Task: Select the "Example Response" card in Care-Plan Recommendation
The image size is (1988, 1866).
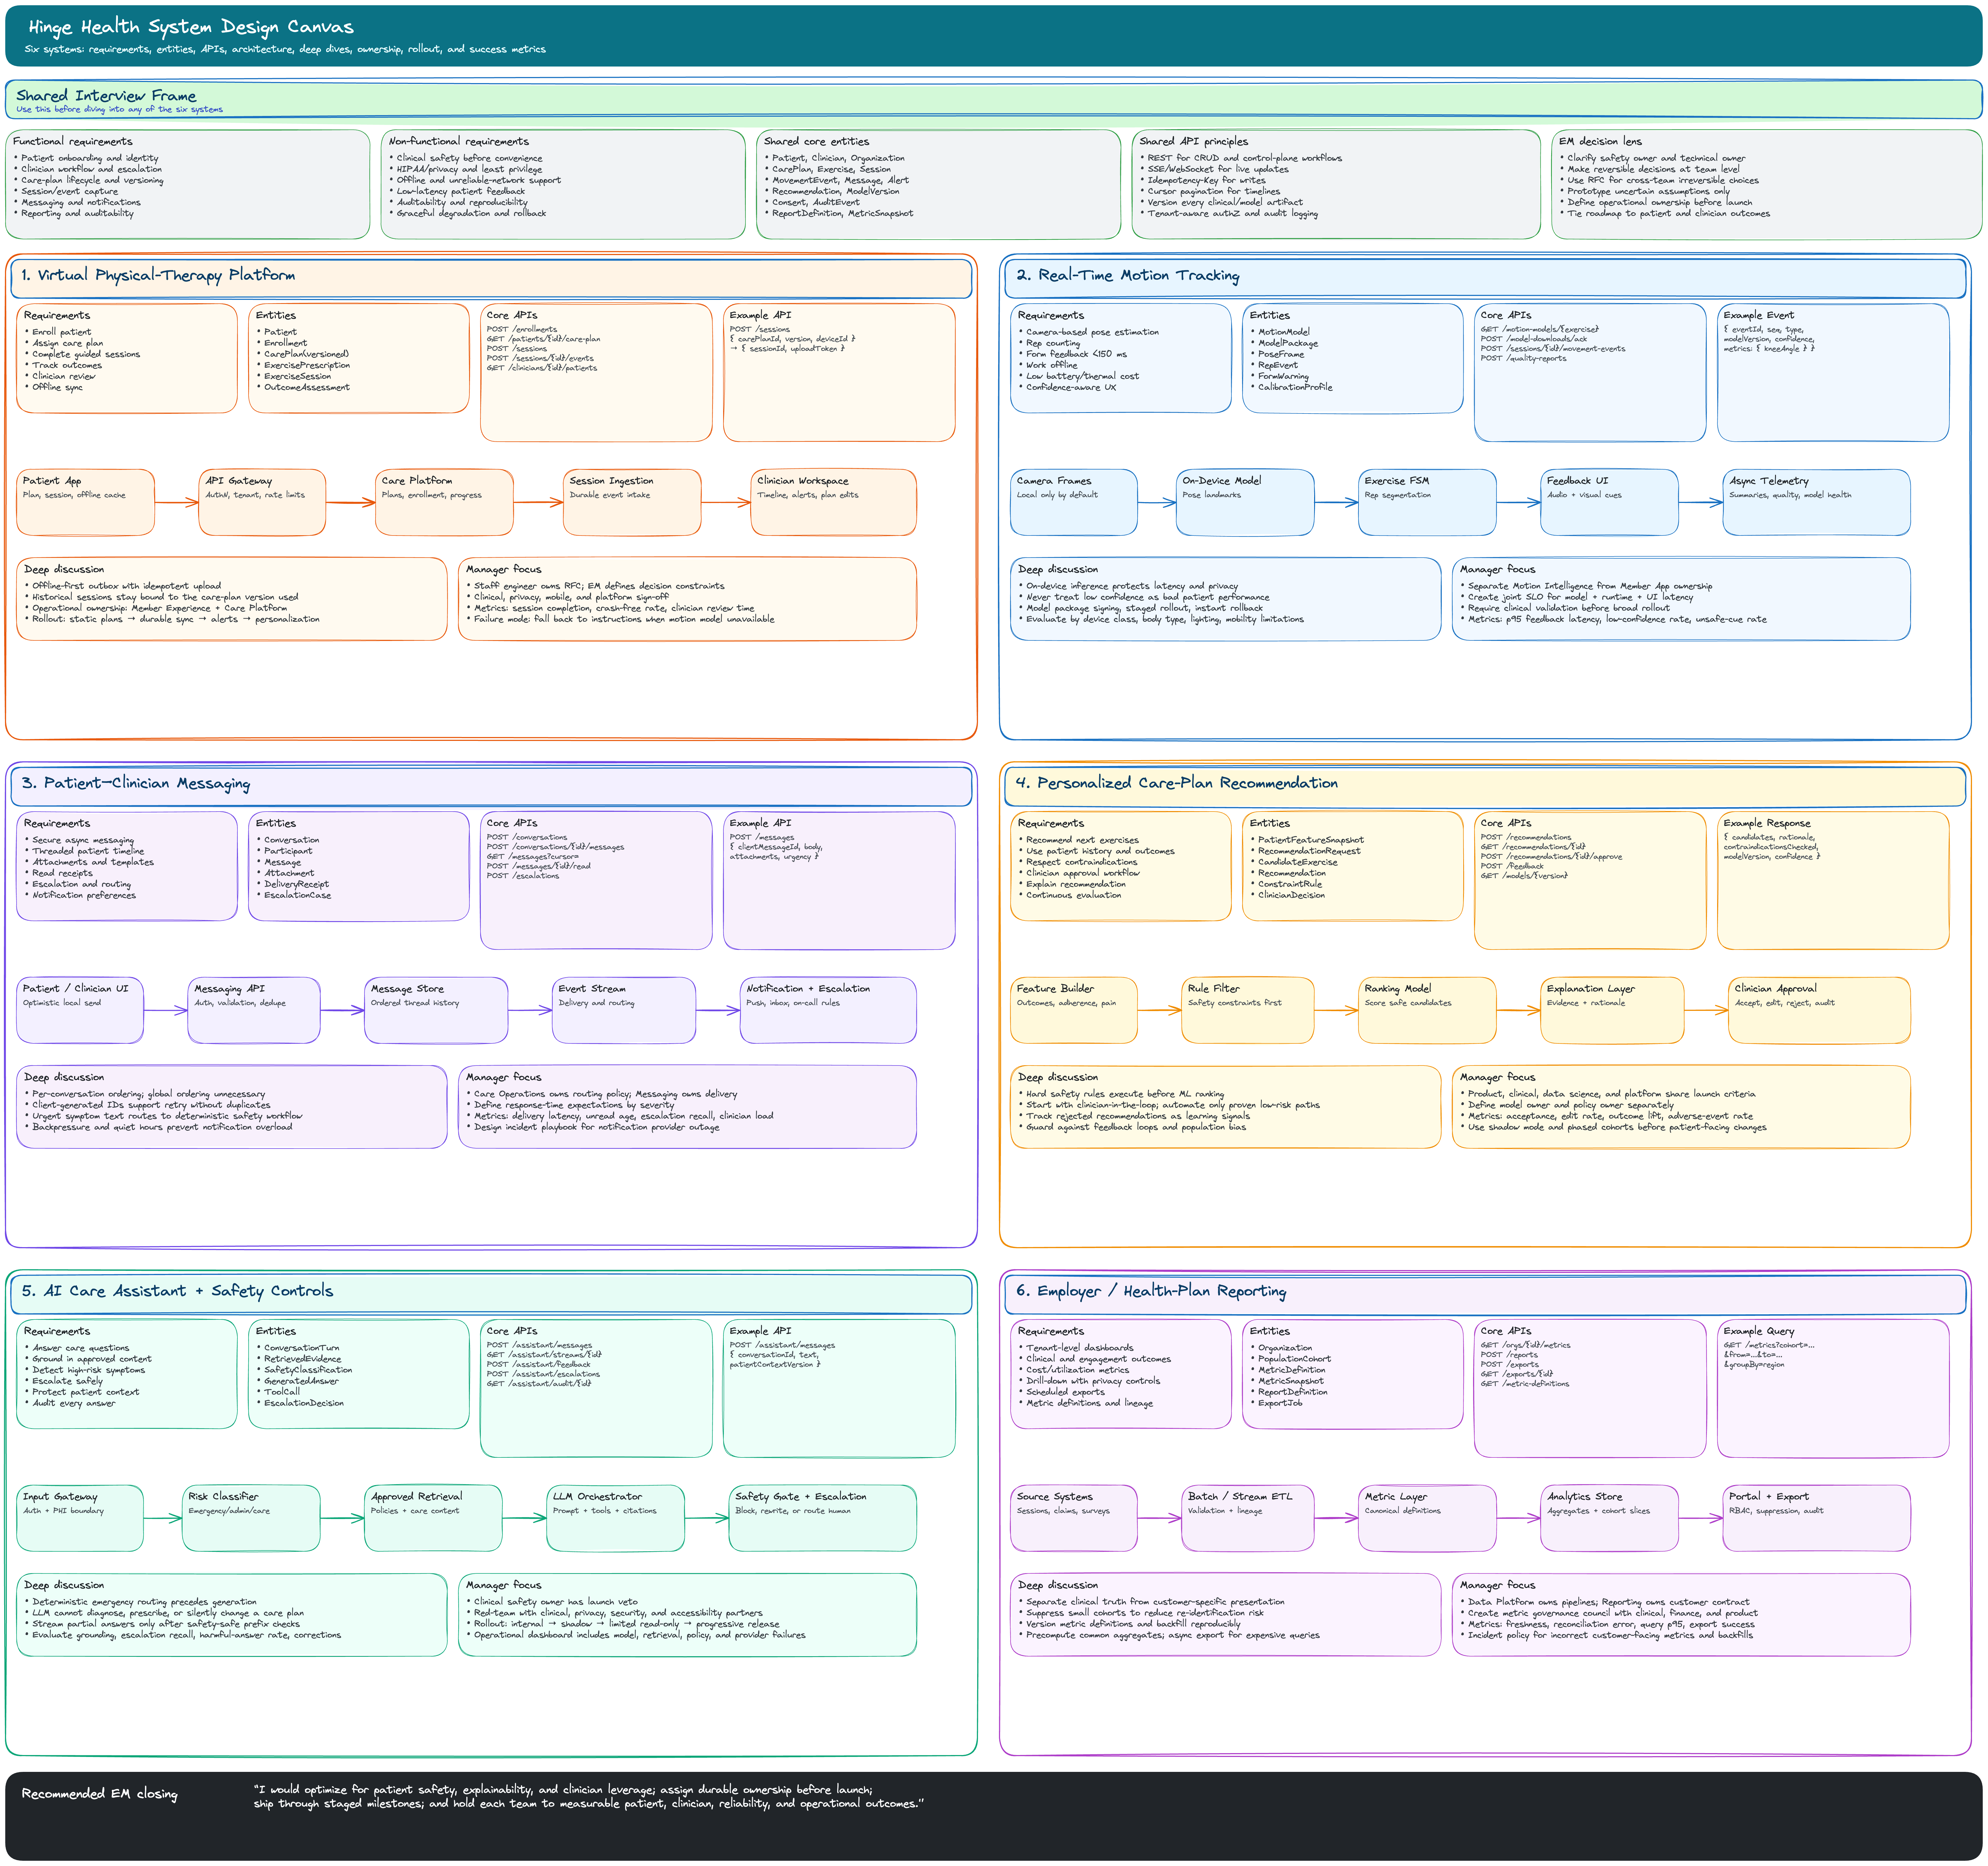Action: pos(1833,881)
